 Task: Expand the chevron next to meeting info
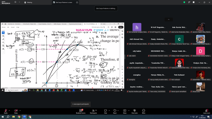(x=19, y=2)
